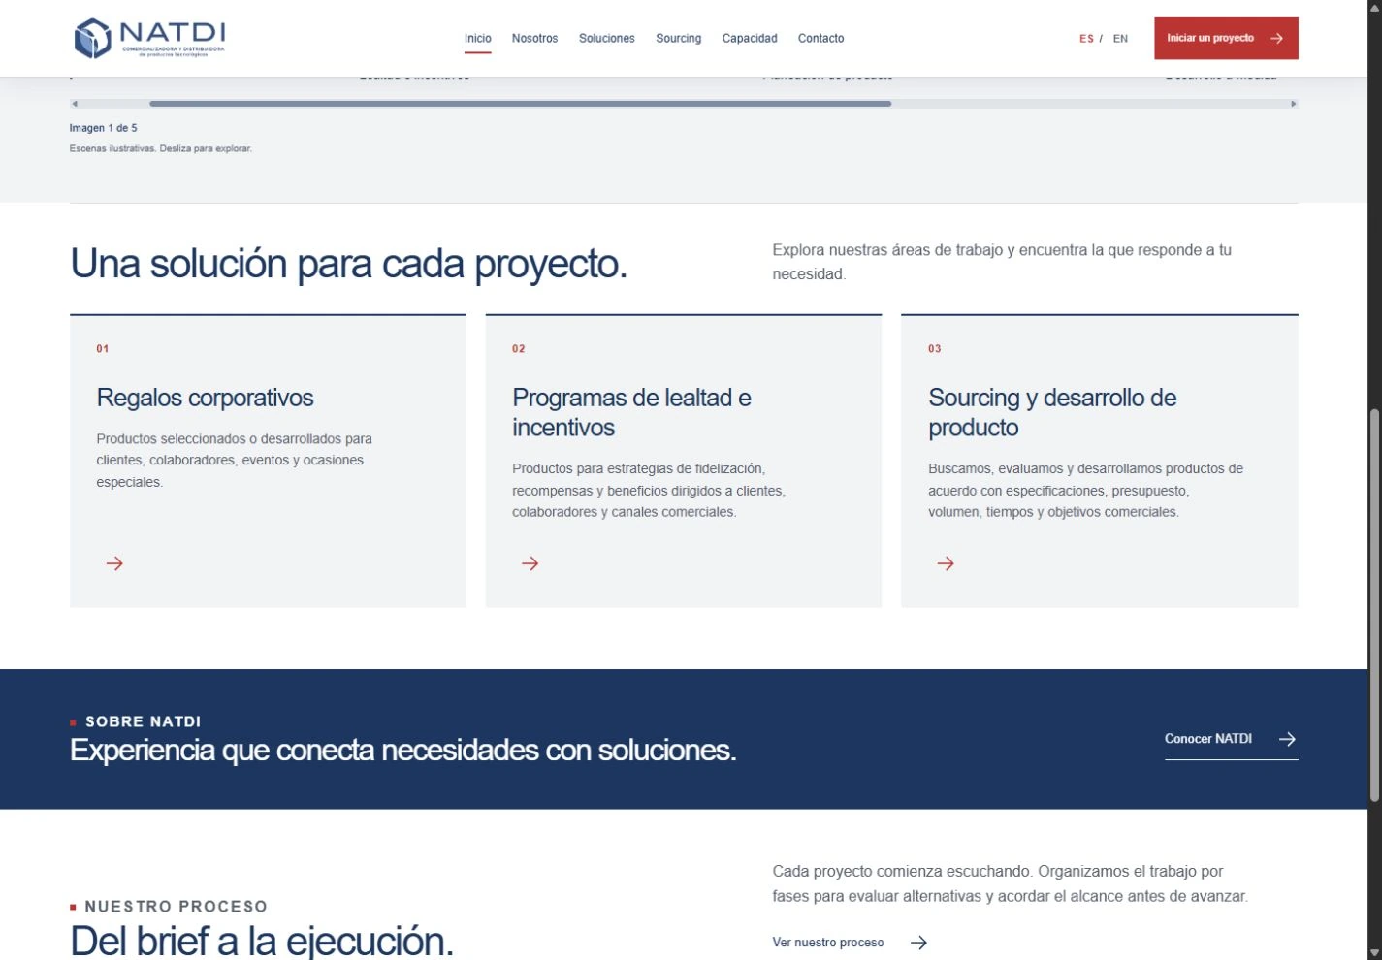The width and height of the screenshot is (1382, 960).
Task: Click the arrow beside Ver nuestro proceso
Action: pos(918,943)
